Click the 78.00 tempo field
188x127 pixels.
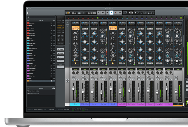(x=74, y=13)
